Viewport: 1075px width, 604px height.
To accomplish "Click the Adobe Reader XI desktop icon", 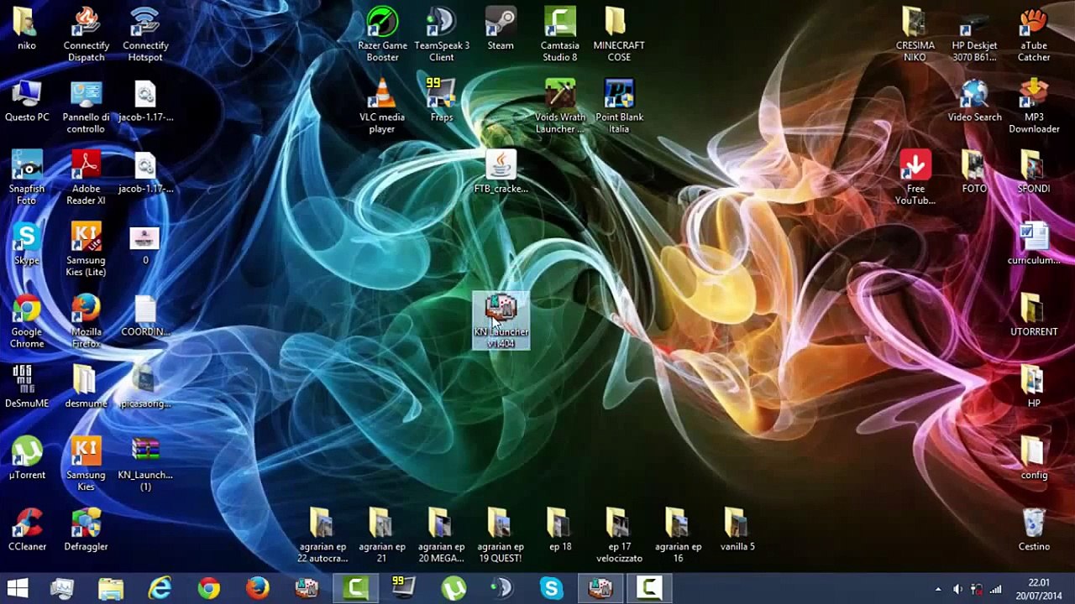I will tap(86, 177).
